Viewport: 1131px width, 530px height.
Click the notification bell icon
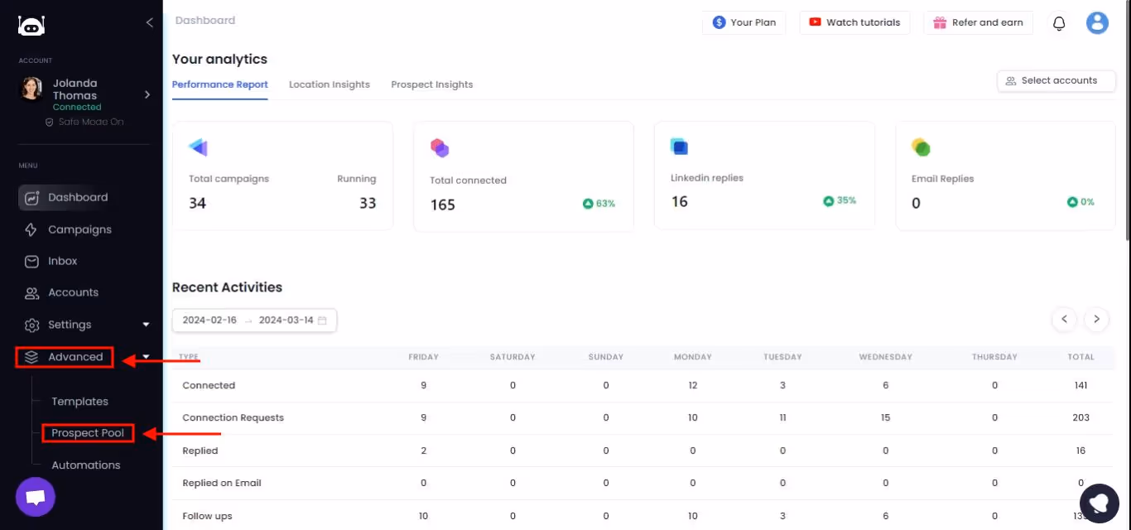click(x=1058, y=22)
